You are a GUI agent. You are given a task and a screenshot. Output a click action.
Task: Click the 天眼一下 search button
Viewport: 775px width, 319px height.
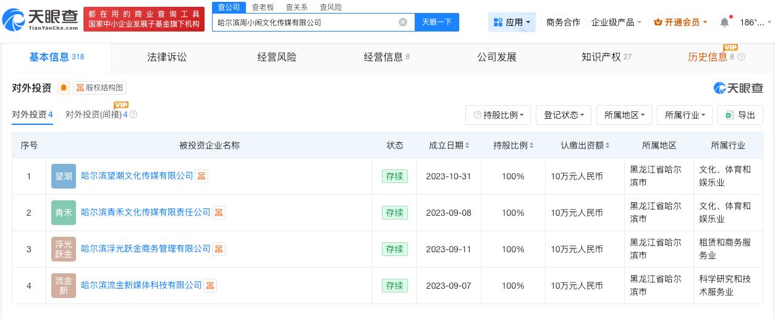pos(437,22)
